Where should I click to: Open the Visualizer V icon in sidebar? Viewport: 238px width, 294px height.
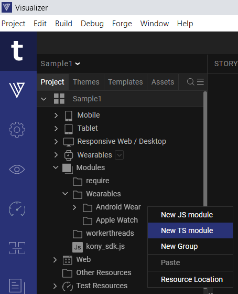17,90
